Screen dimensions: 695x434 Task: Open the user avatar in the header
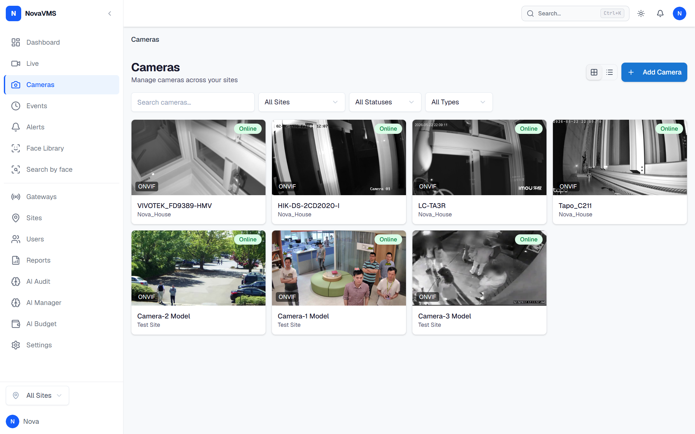[680, 13]
